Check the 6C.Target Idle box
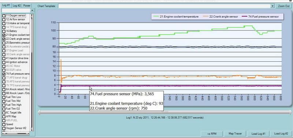This screenshot has width=293, height=138. tap(4, 112)
